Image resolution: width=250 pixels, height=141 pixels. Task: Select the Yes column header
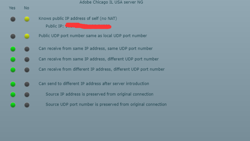click(12, 8)
